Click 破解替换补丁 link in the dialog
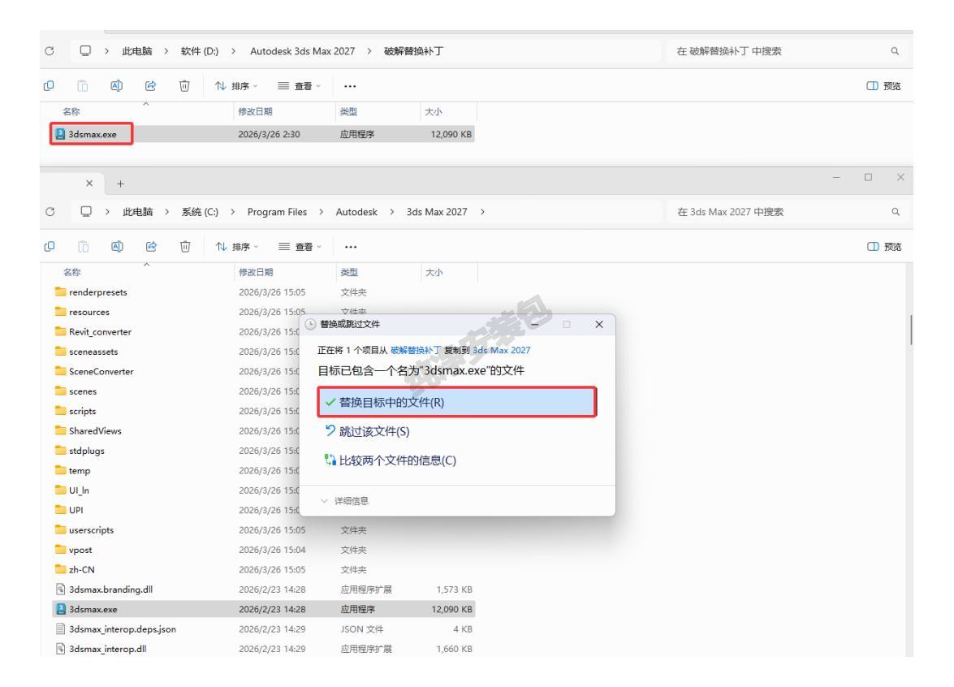Screen dimensions: 954x687 [416, 351]
